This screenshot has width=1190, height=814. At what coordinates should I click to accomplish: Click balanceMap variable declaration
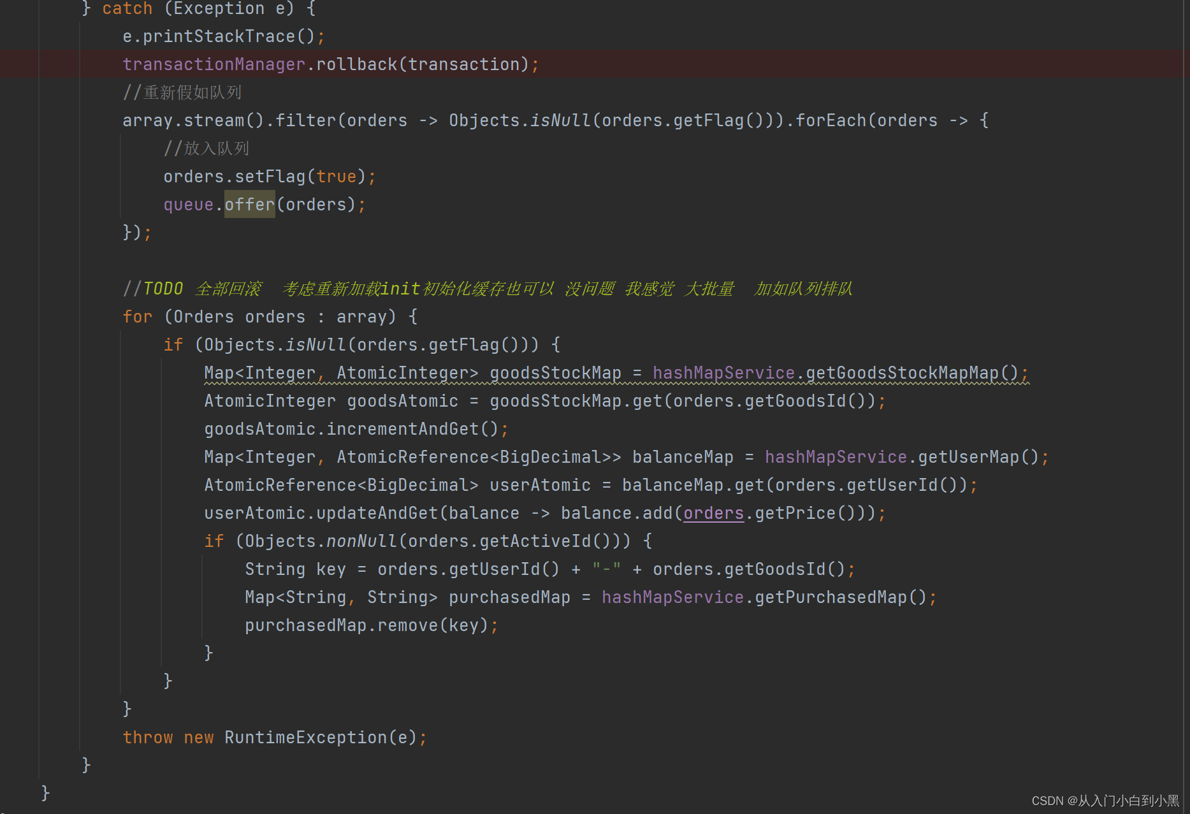(x=683, y=457)
